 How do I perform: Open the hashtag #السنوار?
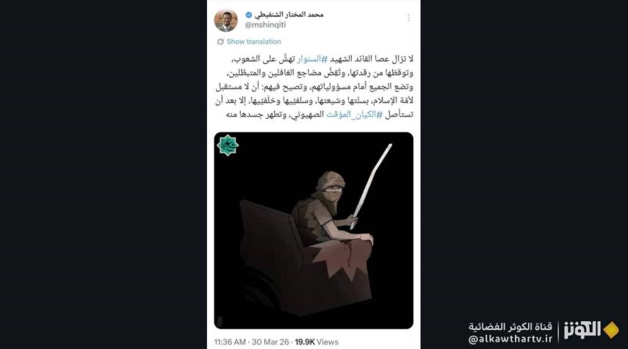[x=312, y=59]
